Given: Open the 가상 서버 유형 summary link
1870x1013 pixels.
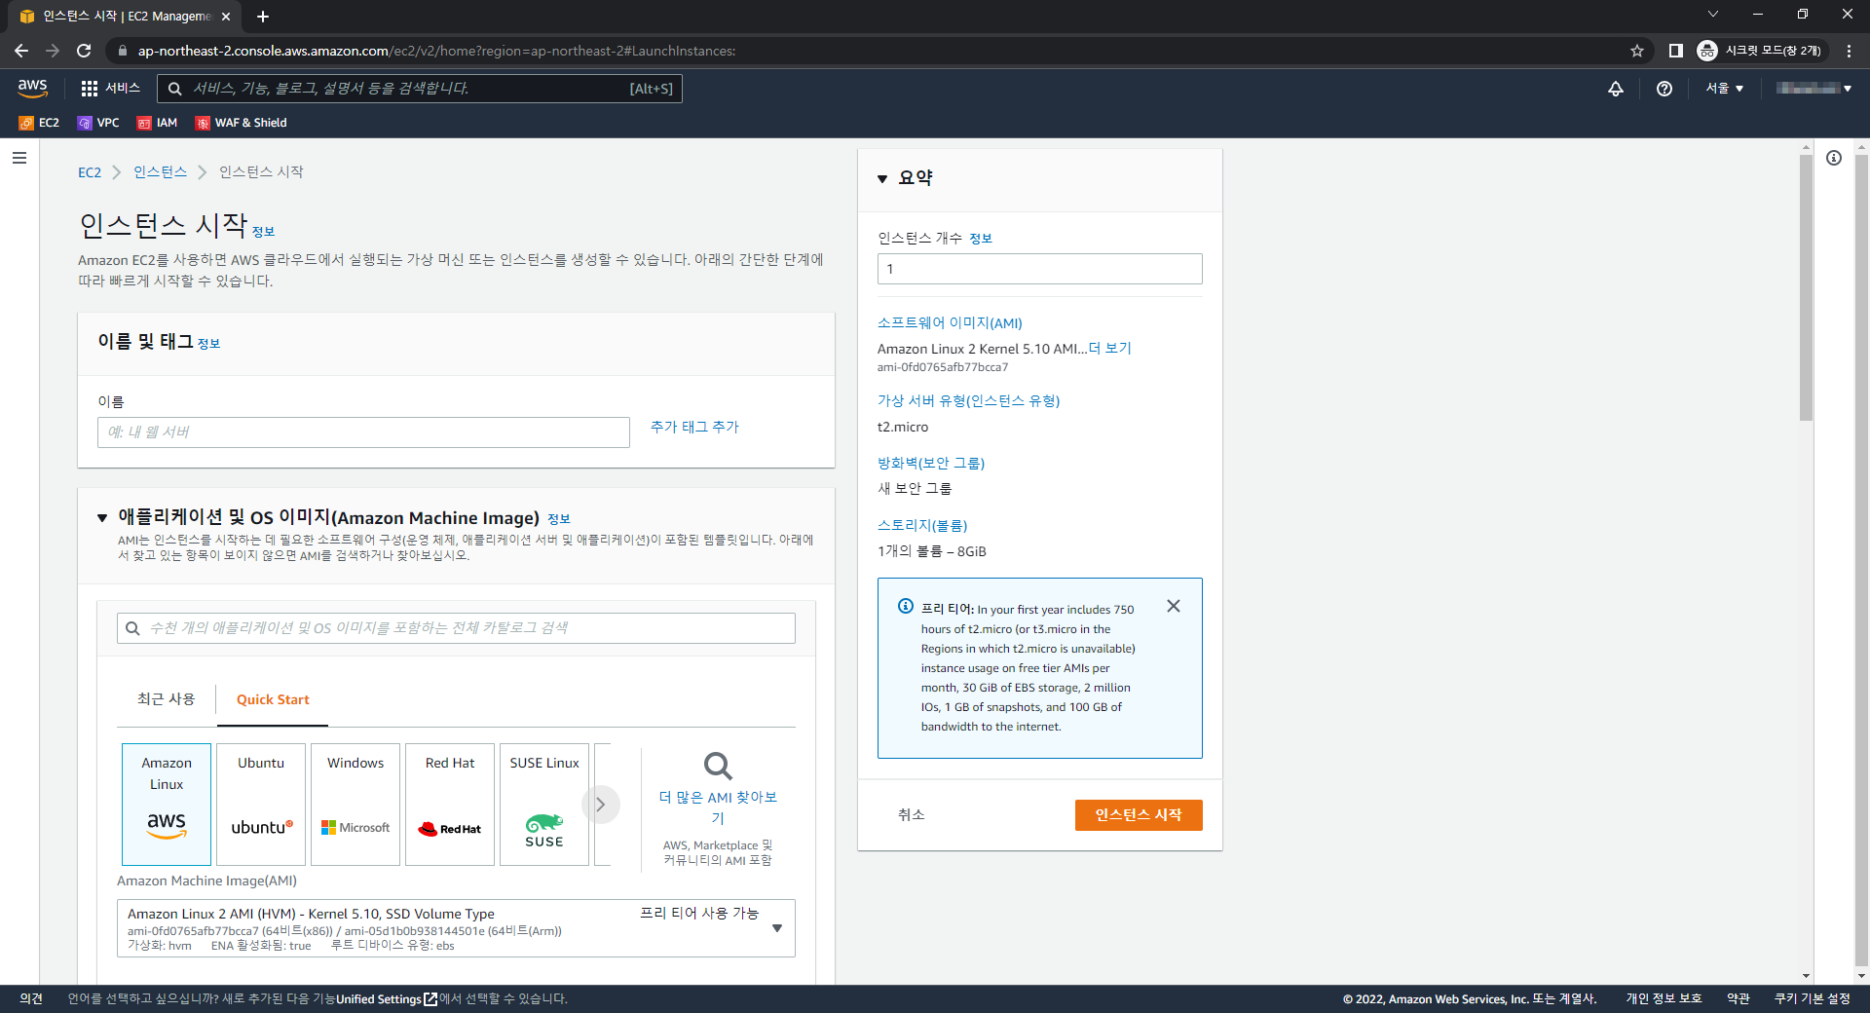Looking at the screenshot, I should click(968, 400).
